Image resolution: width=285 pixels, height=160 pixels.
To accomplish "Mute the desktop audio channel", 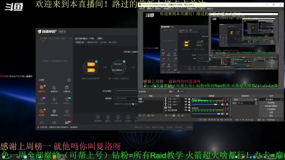I will 223,114.
